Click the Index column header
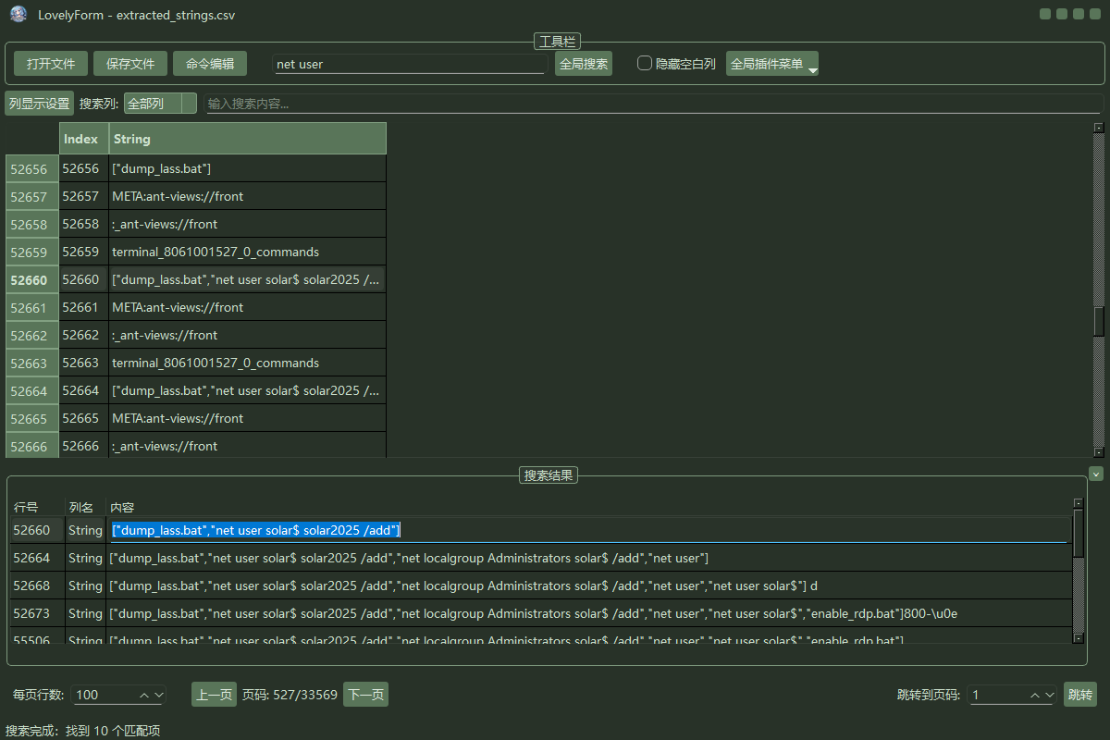This screenshot has height=740, width=1110. 83,139
